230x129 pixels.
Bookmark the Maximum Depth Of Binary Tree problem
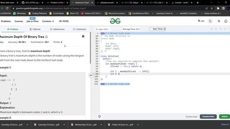tap(46, 37)
